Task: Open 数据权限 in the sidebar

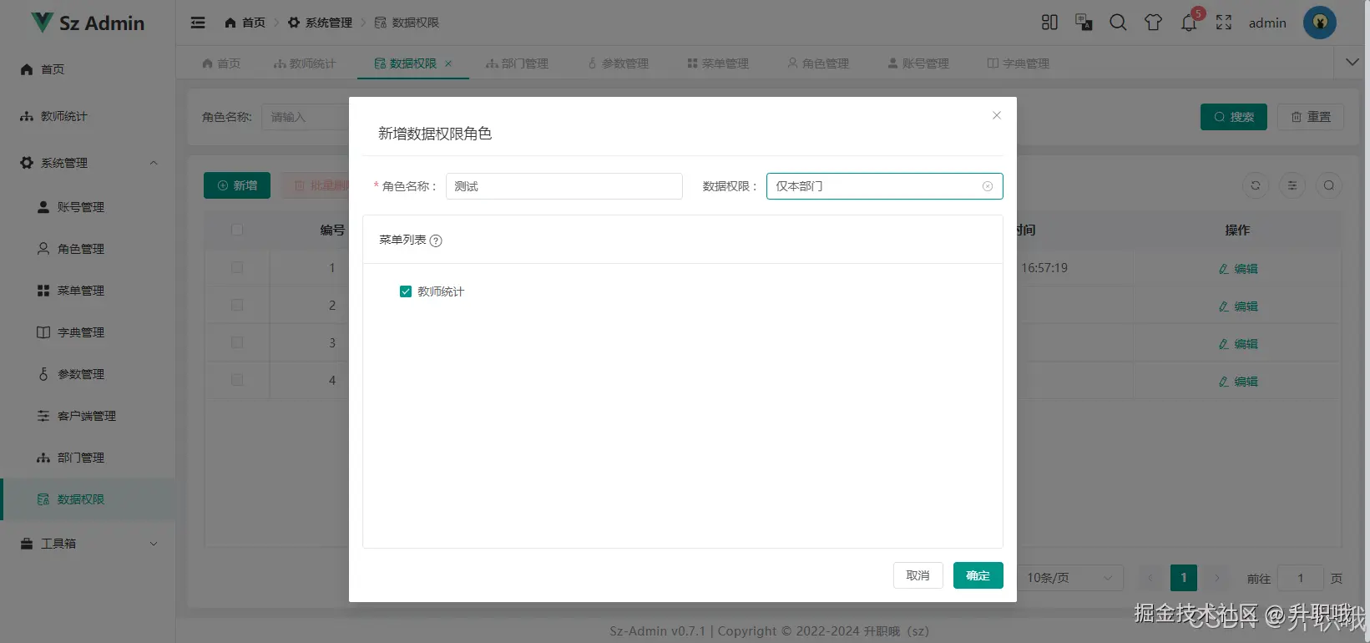Action: pos(88,499)
